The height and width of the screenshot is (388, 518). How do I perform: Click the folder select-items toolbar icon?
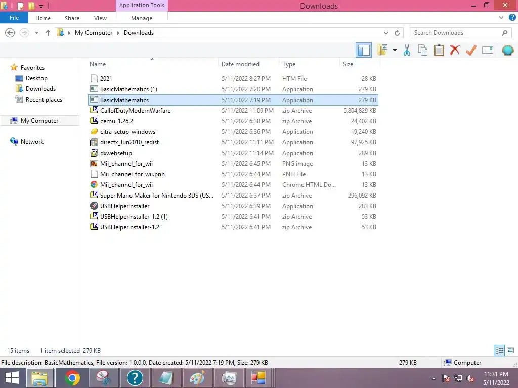click(382, 50)
